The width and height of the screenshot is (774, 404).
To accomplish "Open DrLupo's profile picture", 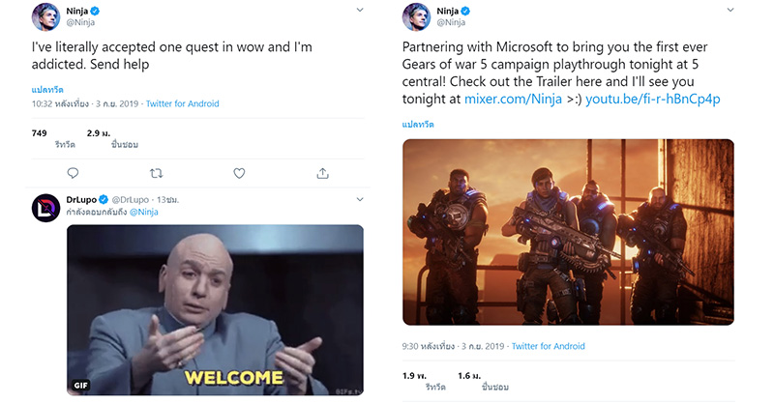I will tap(45, 208).
